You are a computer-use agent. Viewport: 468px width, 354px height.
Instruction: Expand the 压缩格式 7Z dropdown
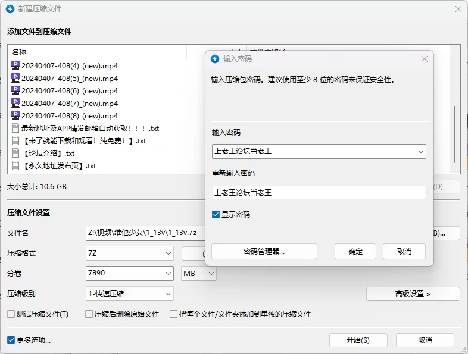tap(169, 253)
